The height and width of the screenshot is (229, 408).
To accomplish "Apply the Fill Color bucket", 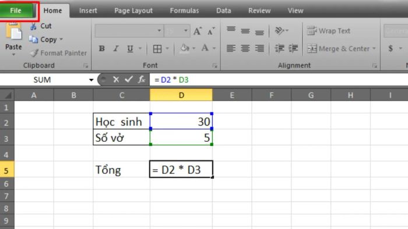I will point(185,48).
